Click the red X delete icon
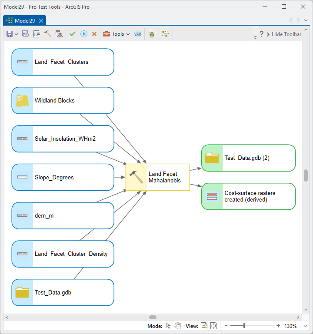Viewport: 313px width, 334px height. point(94,34)
